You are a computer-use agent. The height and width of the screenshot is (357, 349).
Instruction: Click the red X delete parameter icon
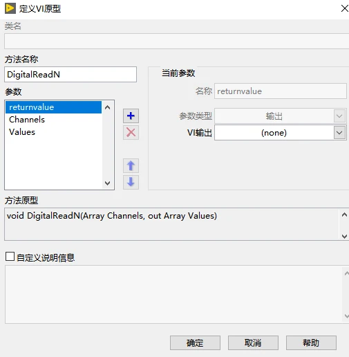[x=131, y=132]
